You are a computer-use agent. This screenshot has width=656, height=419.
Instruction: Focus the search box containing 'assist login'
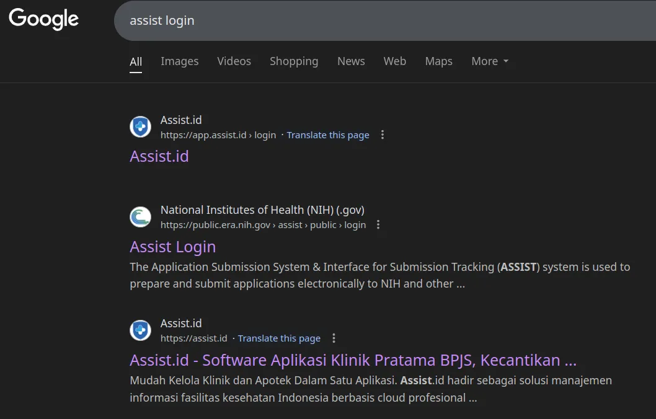tap(385, 20)
